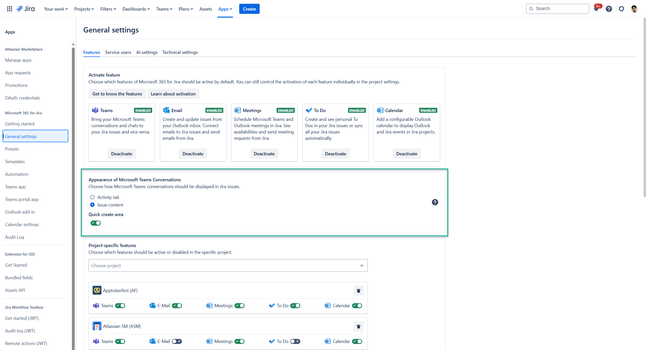Image resolution: width=646 pixels, height=350 pixels.
Task: Click the sidebar scroll-up arrow
Action: [73, 44]
